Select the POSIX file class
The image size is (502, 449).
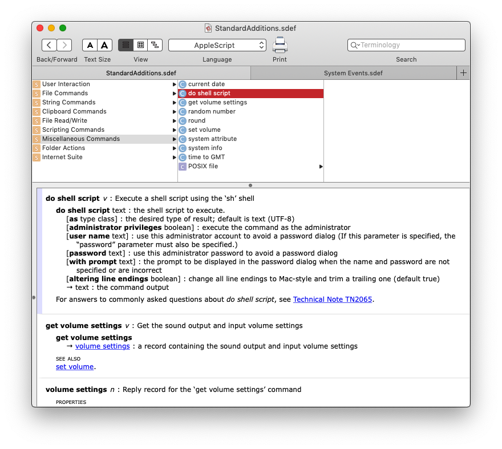coord(250,166)
